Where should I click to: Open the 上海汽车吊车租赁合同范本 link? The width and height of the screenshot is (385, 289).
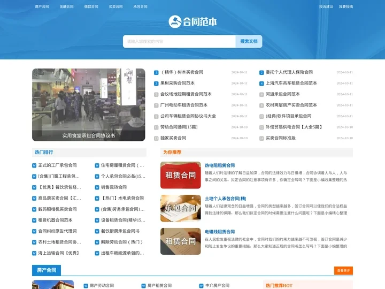291,83
